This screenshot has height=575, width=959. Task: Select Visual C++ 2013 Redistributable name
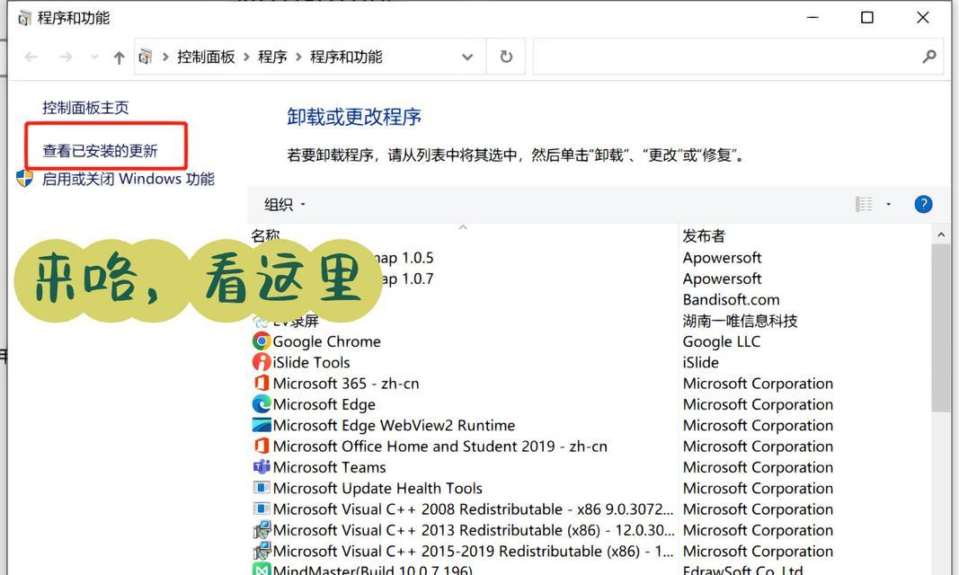473,530
